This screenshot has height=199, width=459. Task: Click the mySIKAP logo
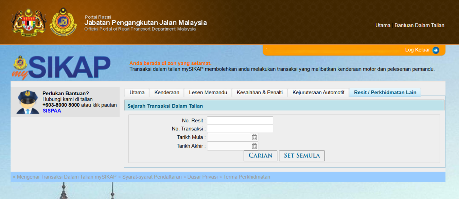coord(61,68)
